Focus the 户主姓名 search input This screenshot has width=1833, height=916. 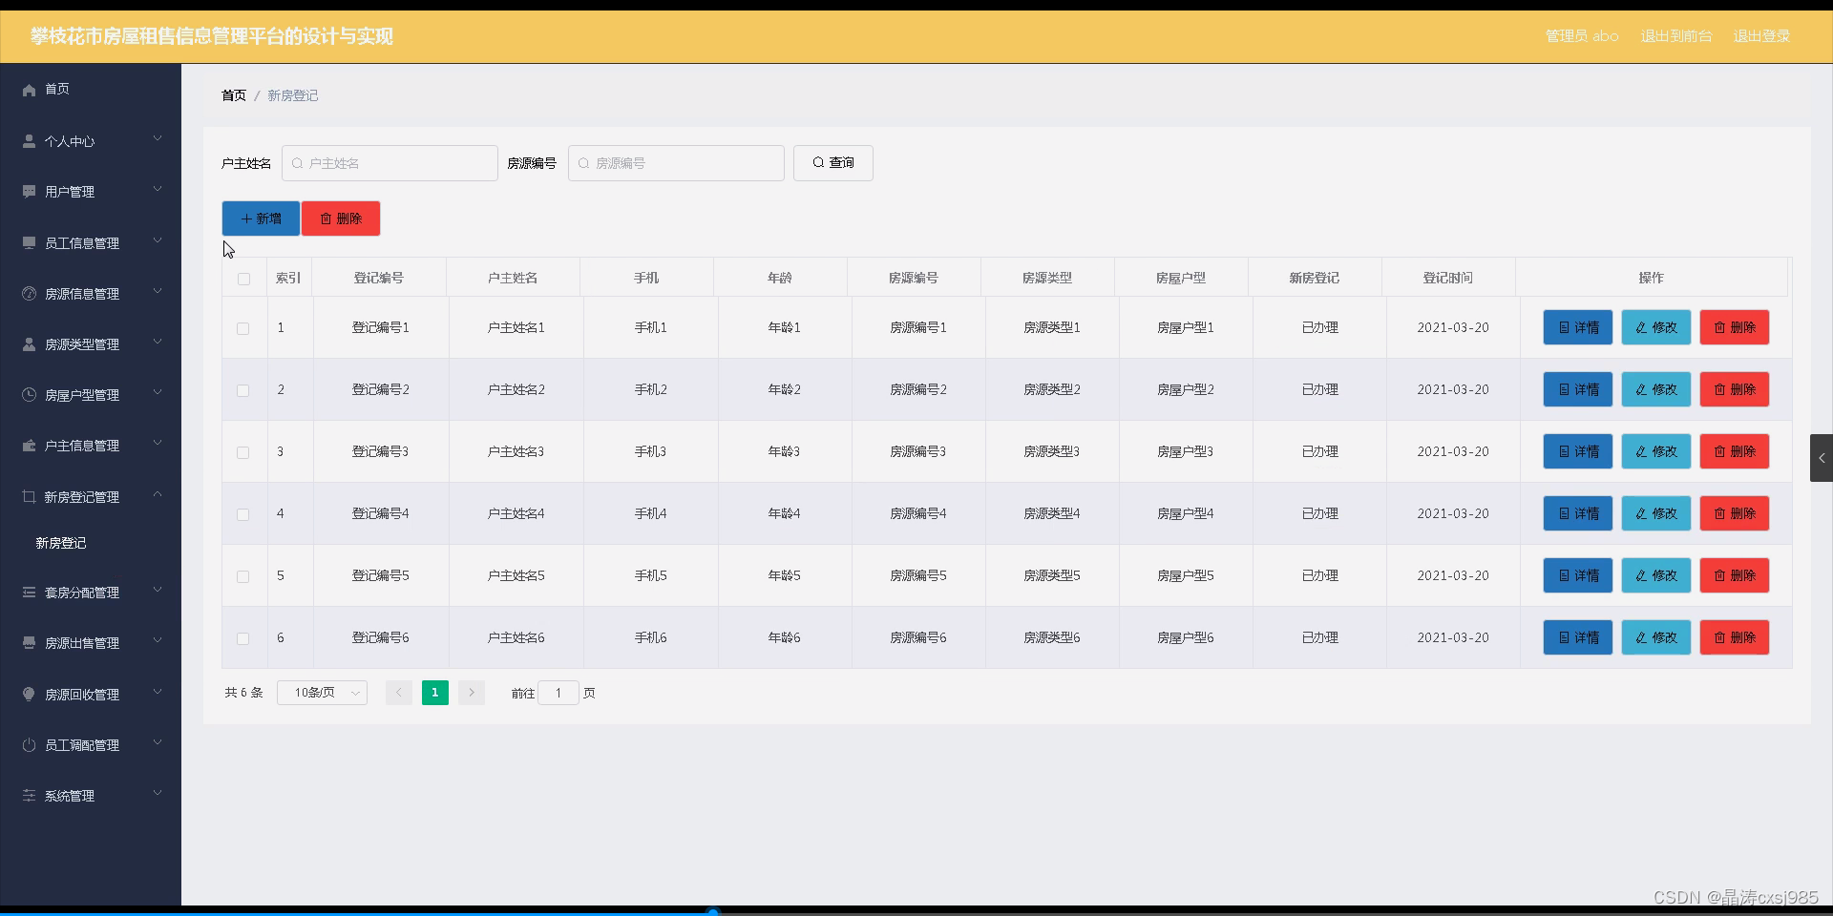click(x=390, y=163)
